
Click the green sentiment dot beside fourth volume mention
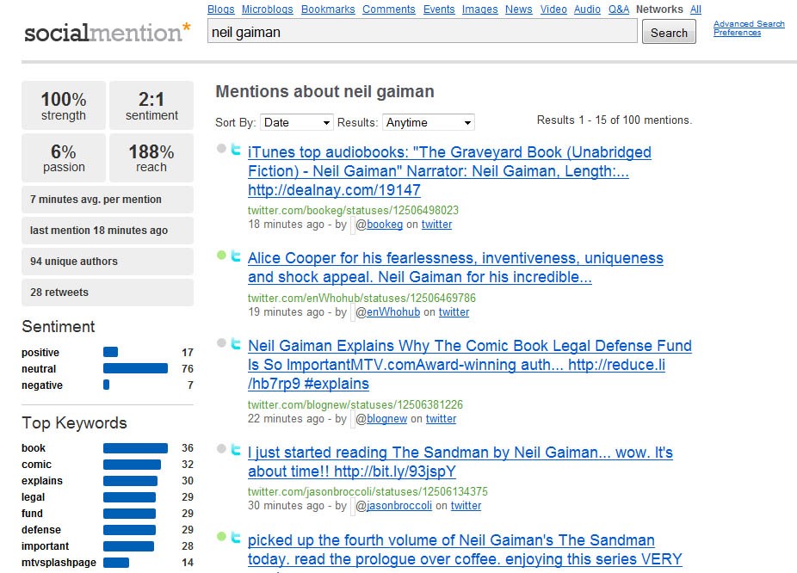[221, 536]
